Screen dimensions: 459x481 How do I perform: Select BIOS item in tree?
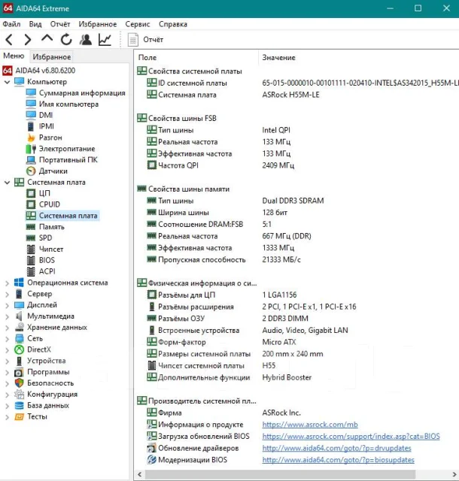point(47,260)
